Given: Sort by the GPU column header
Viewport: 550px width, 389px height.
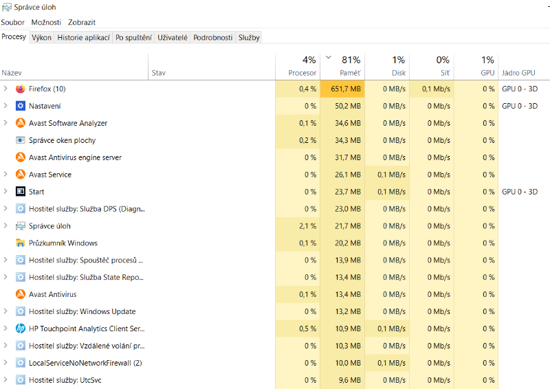Looking at the screenshot, I should [x=476, y=67].
